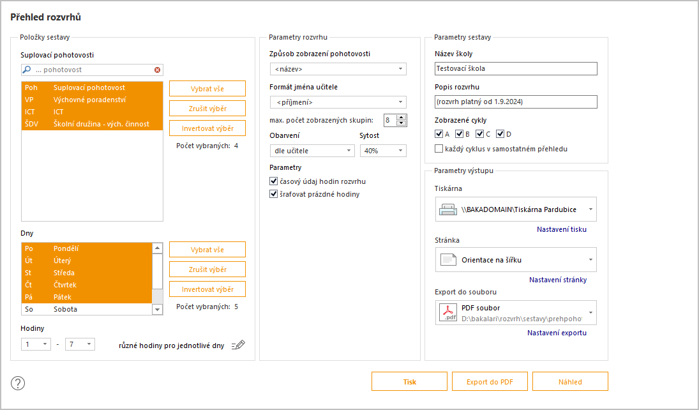Click Vybrat vše for Dny

coord(207,250)
